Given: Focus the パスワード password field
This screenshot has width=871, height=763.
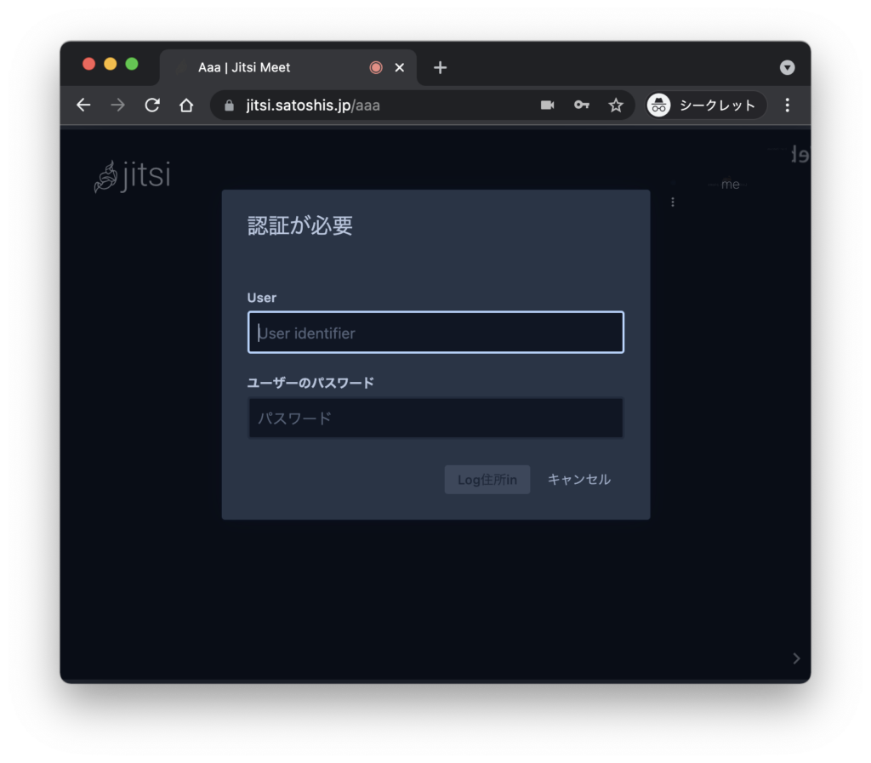Looking at the screenshot, I should [435, 418].
